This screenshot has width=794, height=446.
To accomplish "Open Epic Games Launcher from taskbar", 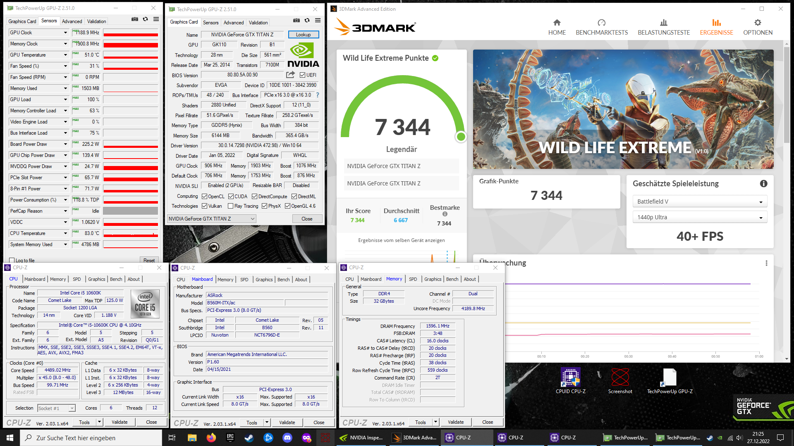I will (x=230, y=438).
